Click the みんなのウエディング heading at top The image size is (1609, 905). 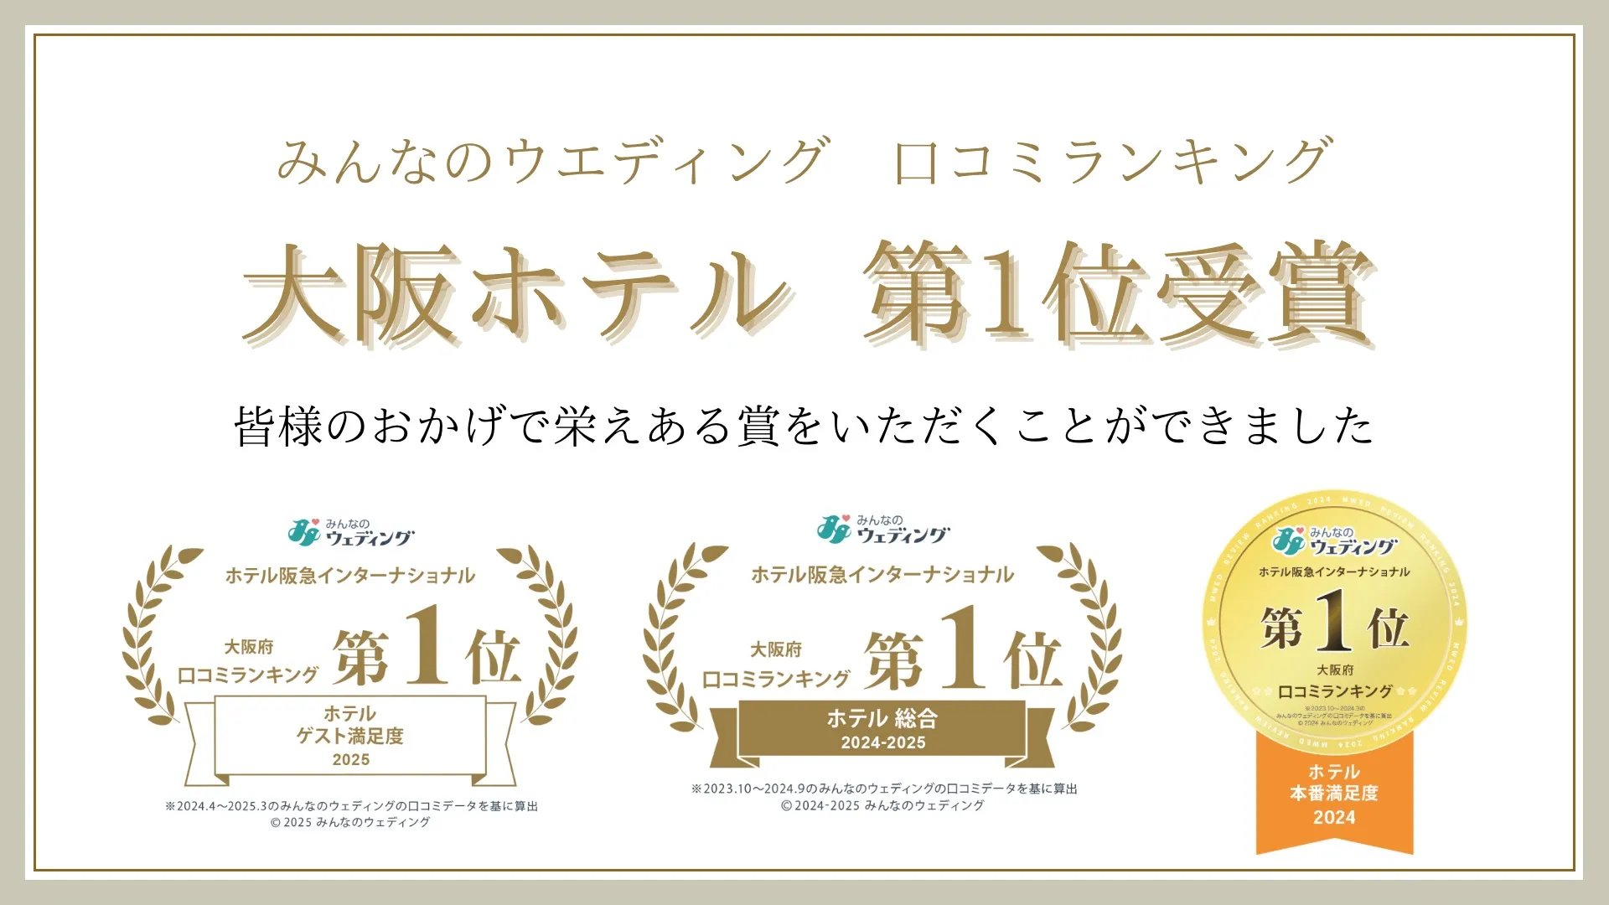click(x=553, y=161)
